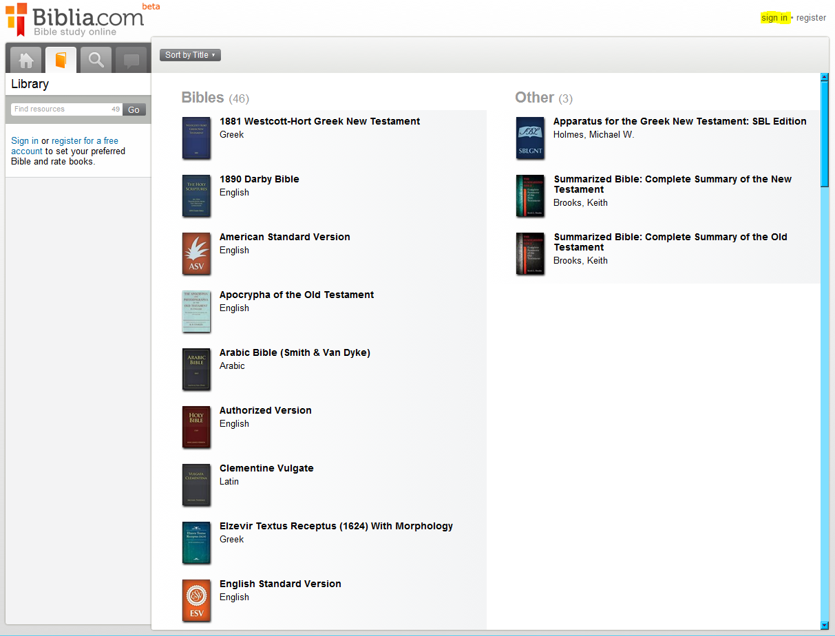835x636 pixels.
Task: Select '1881 Westcott-Hort Greek New Testament' title
Action: 319,121
